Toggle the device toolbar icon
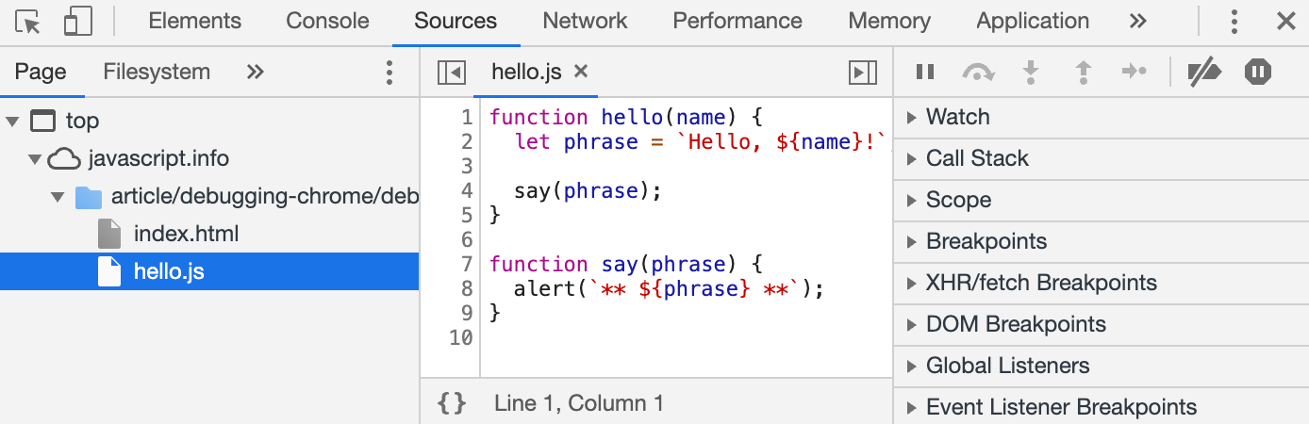Screen dimensions: 1309x424 click(x=77, y=22)
